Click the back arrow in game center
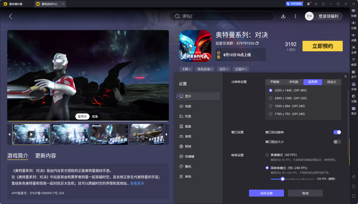This screenshot has width=358, height=204. pos(10,16)
